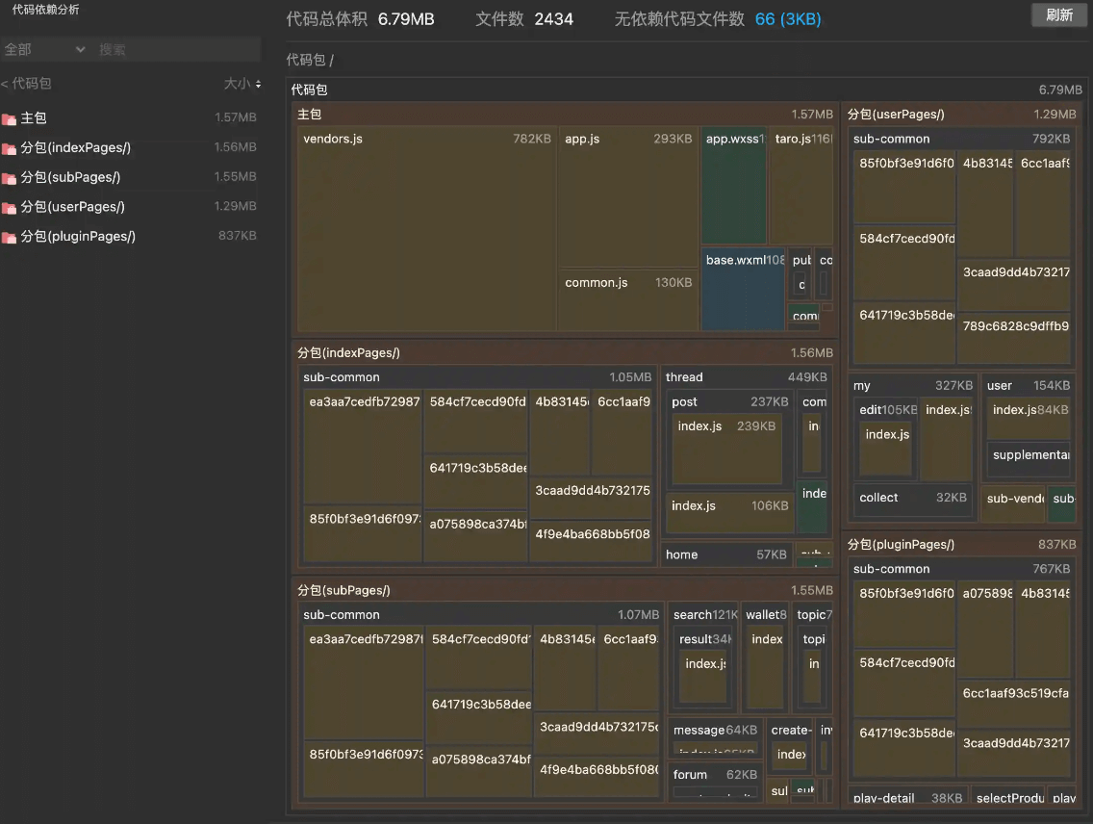Viewport: 1093px width, 824px height.
Task: Click the folder icon for 分包(indexPages/) in sidebar
Action: [x=9, y=148]
